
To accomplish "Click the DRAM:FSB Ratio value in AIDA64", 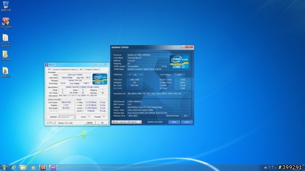I will click(x=185, y=116).
